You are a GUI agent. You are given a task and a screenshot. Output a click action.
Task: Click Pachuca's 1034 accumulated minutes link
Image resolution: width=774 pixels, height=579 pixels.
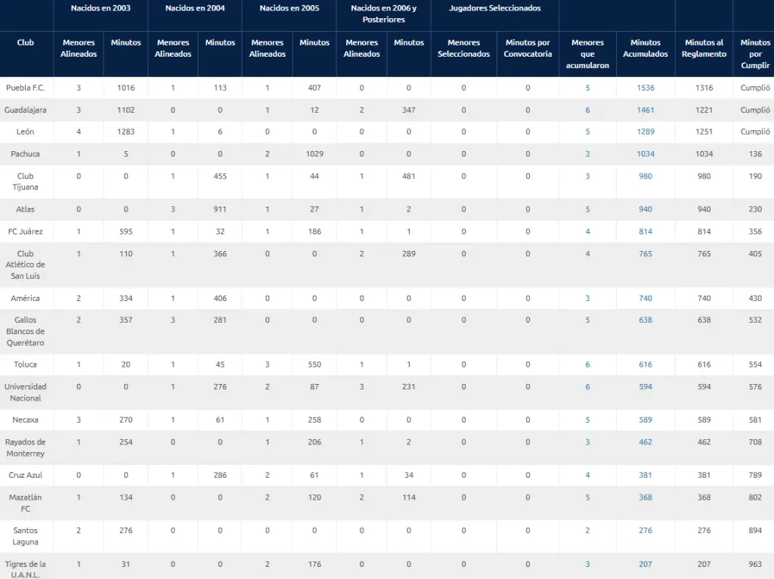pyautogui.click(x=645, y=153)
